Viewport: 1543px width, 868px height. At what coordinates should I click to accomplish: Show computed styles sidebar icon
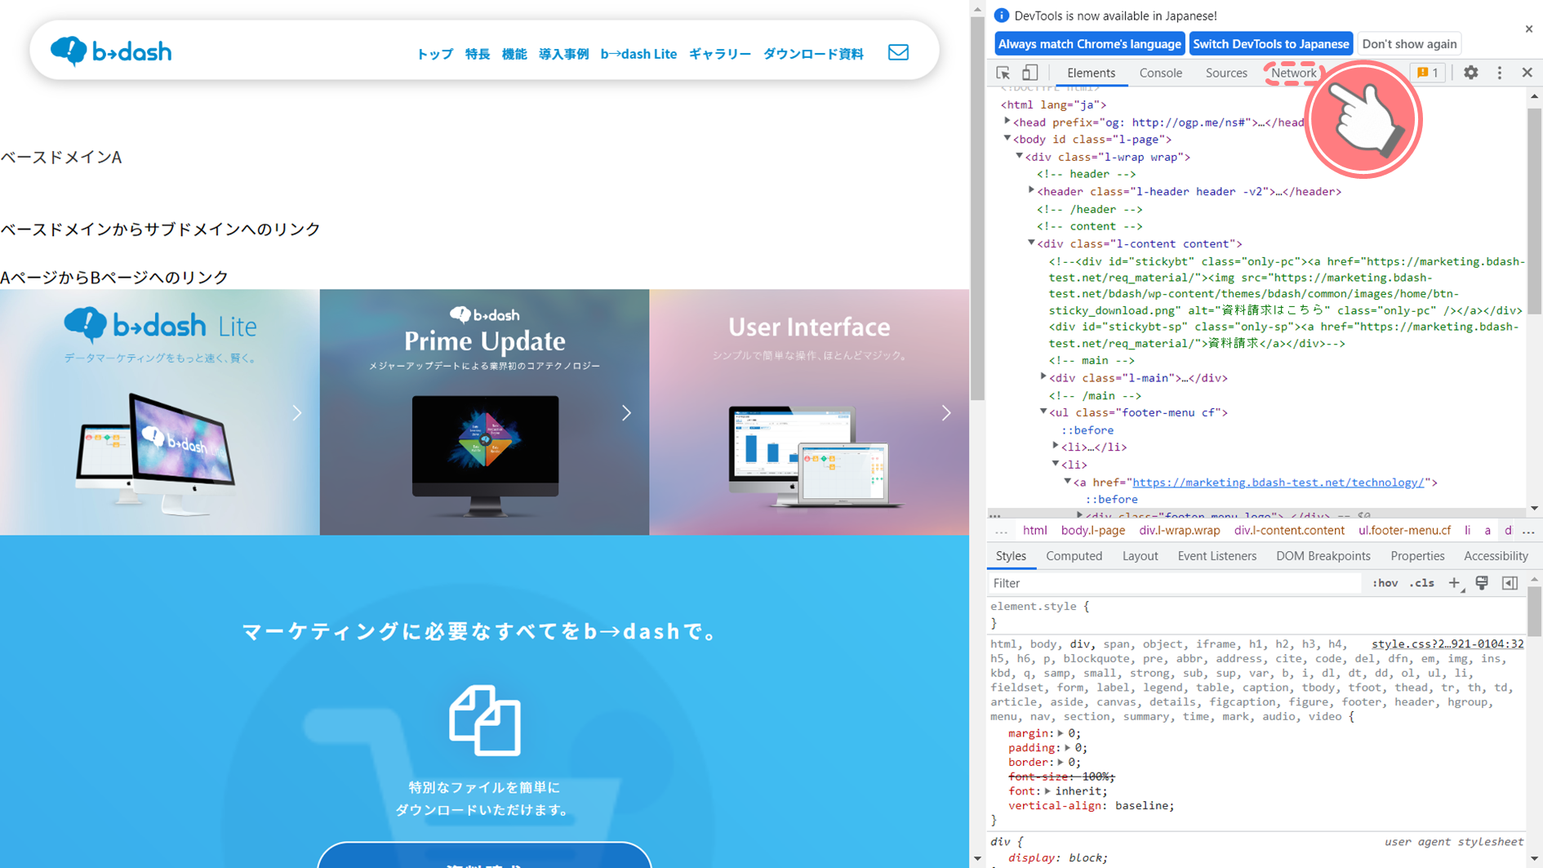coord(1510,583)
